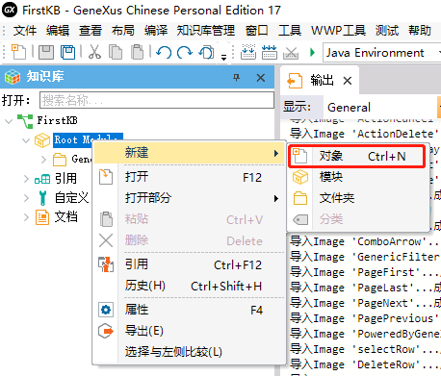Collapse the FirstKB tree node
The image size is (441, 376).
[x=9, y=121]
